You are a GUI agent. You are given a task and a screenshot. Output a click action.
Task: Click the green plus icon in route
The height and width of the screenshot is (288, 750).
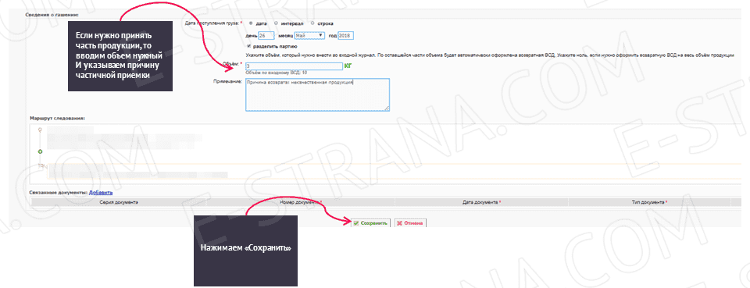(x=40, y=151)
